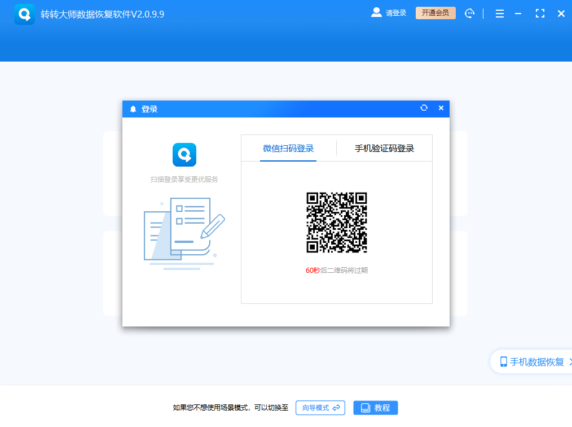The image size is (572, 427).
Task: Click the user avatar login icon
Action: point(376,13)
